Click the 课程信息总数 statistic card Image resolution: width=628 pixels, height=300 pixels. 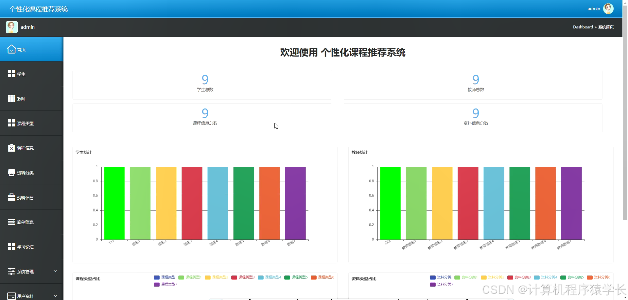pyautogui.click(x=202, y=118)
